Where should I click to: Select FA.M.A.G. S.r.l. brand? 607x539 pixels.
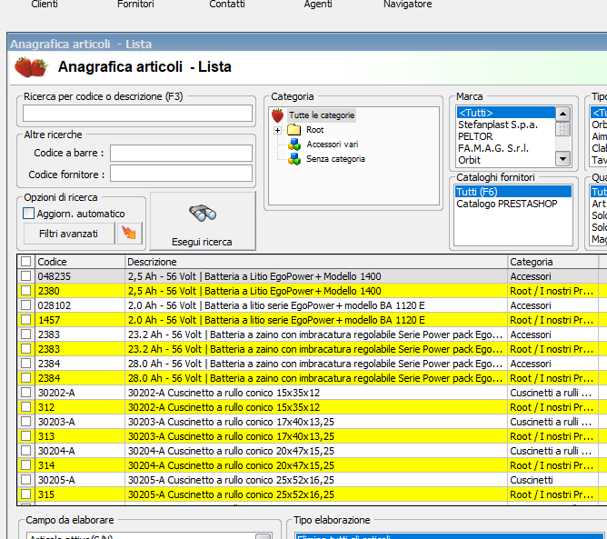click(x=505, y=148)
